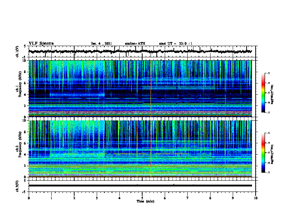Viewport: 288px width, 222px height.
Task: Click the "-3" label on ch.1 color bar
Action: (x=268, y=73)
